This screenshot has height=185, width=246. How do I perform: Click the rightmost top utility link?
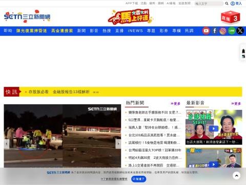(184, 3)
